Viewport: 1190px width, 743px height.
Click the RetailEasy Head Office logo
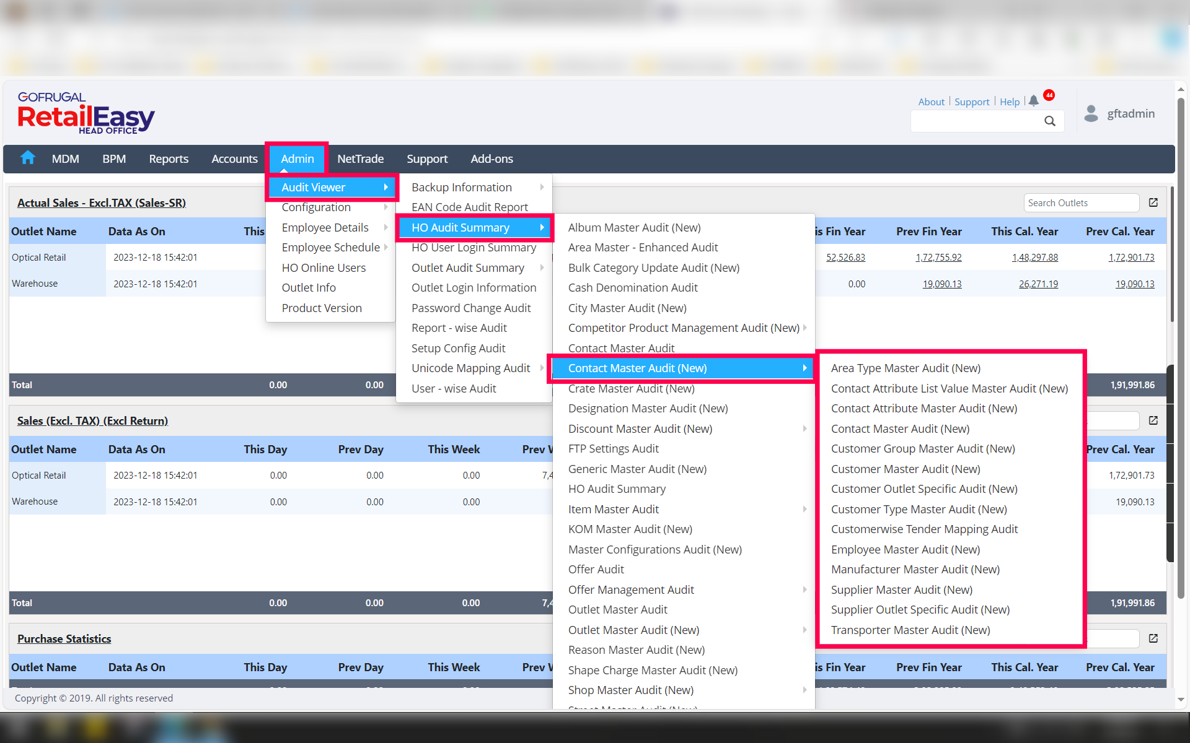[x=86, y=114]
